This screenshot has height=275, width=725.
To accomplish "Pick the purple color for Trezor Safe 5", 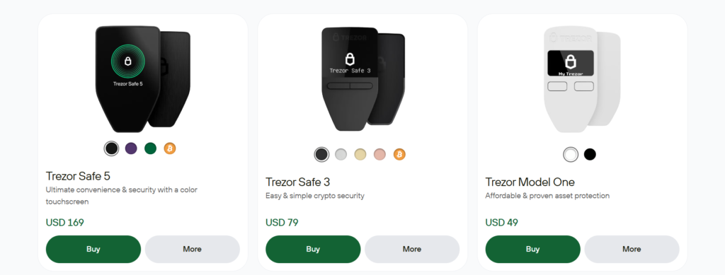I will tap(131, 148).
